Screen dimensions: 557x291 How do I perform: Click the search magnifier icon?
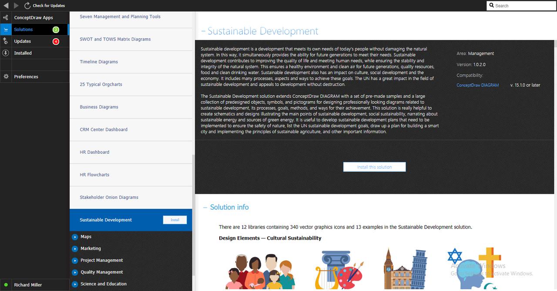tap(491, 6)
